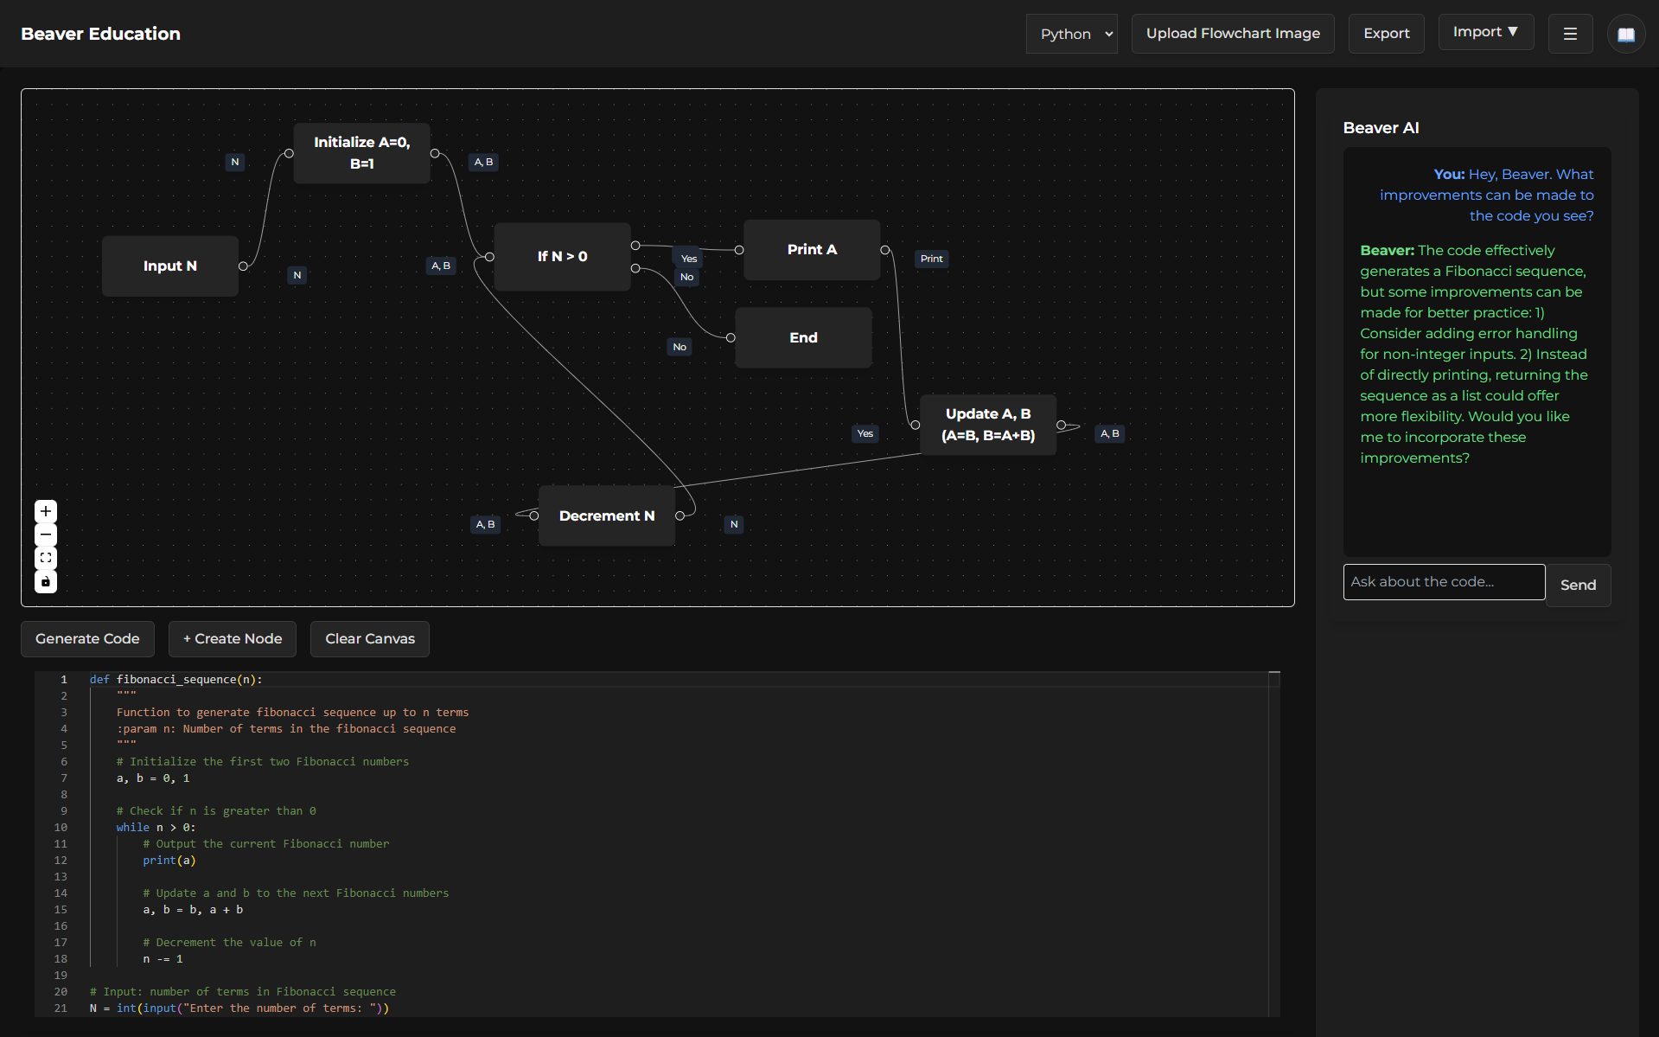Select the If N > 0 node
The height and width of the screenshot is (1037, 1659).
click(562, 256)
